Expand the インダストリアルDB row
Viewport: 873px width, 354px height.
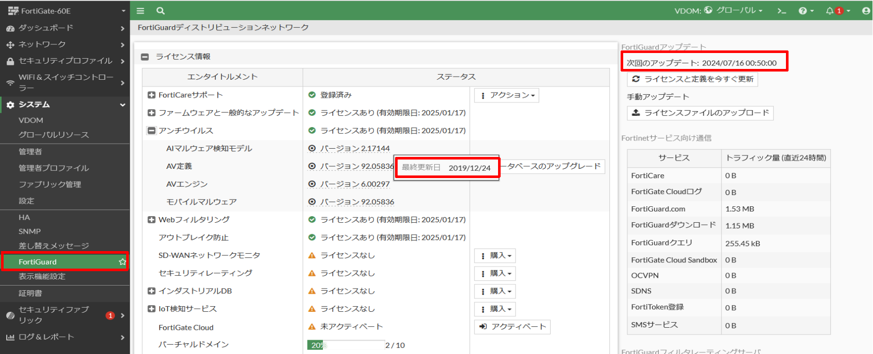(151, 291)
